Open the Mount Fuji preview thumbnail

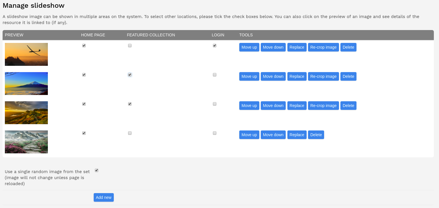pyautogui.click(x=26, y=84)
